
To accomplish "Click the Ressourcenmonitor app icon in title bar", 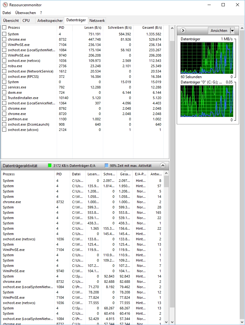I will coord(5,5).
